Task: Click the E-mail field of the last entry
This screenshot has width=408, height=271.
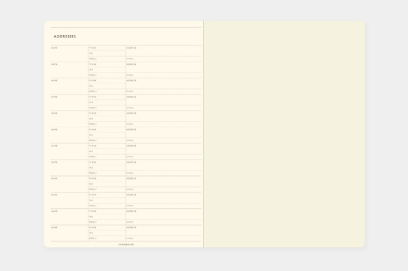Action: 163,239
